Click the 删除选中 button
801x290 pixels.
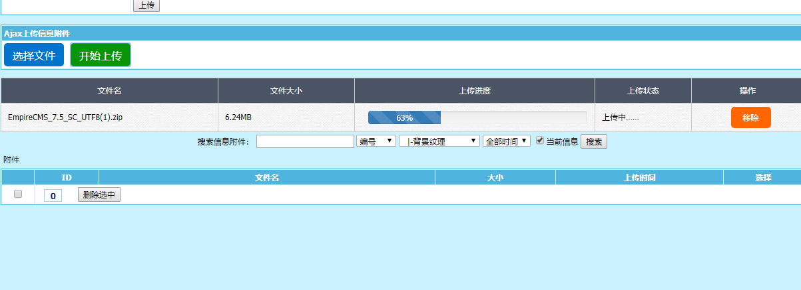click(99, 194)
